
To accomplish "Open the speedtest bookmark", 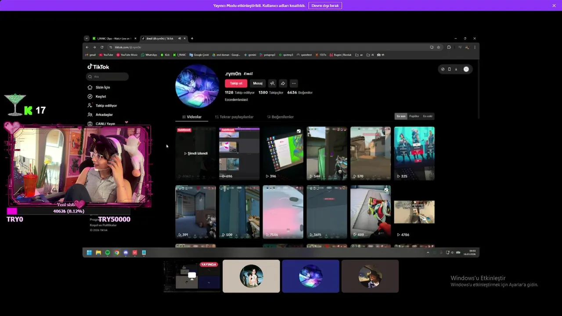I will pos(304,55).
